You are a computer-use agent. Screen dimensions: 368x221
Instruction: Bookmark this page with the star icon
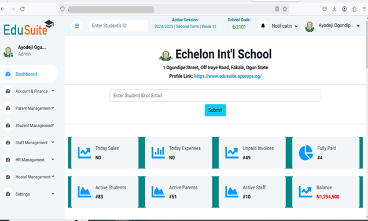point(285,9)
